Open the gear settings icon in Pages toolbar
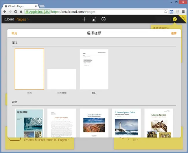The image size is (188, 153). tap(103, 19)
